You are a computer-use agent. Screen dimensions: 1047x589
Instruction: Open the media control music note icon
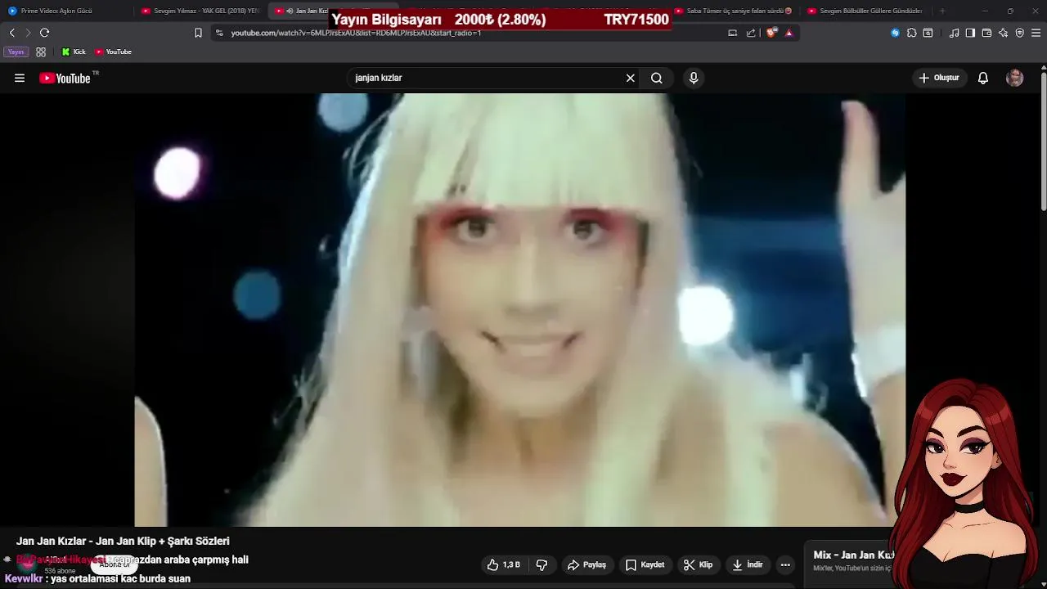[x=954, y=33]
